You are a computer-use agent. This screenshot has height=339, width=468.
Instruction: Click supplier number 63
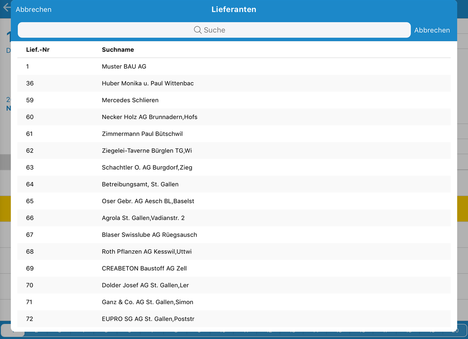click(x=30, y=167)
